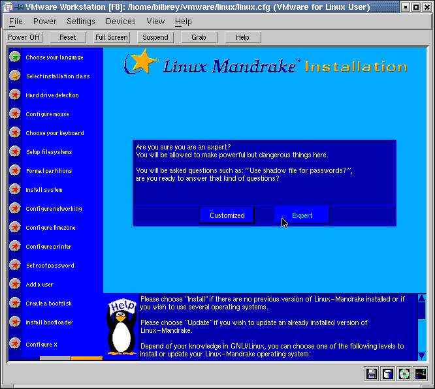This screenshot has width=435, height=389.
Task: Click the floppy disk device icon
Action: 372,374
